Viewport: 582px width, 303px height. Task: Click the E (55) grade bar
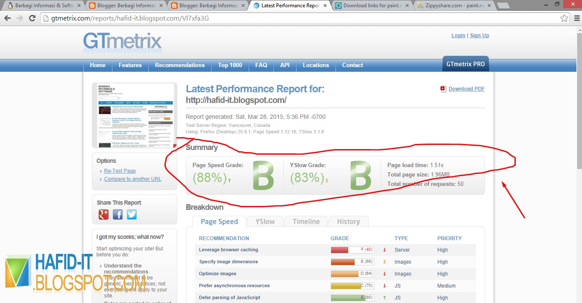coord(352,262)
